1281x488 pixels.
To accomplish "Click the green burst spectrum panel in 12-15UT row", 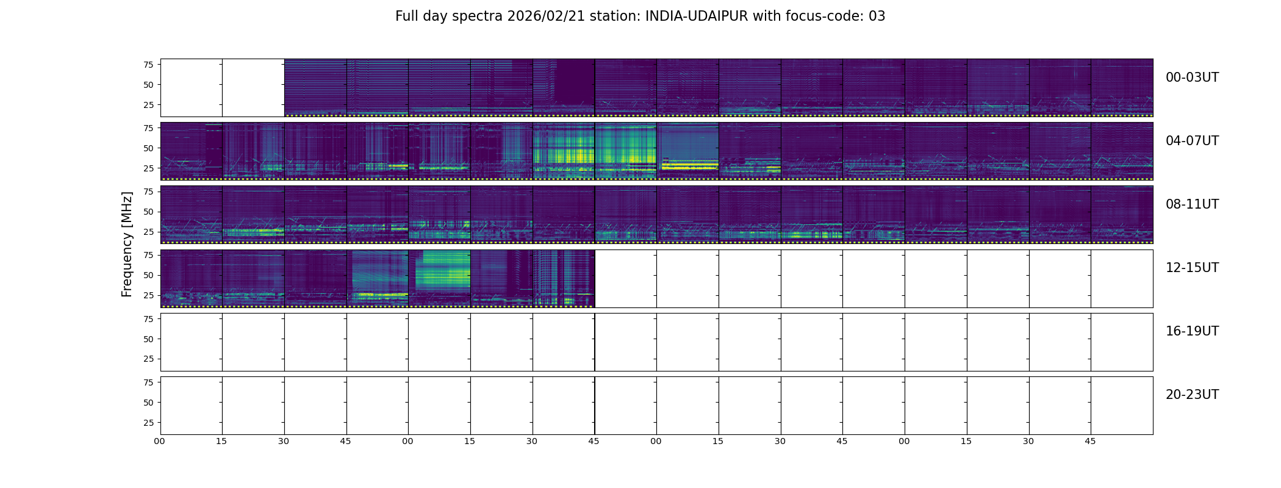I will 439,278.
